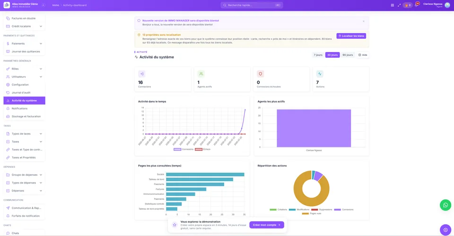The width and height of the screenshot is (454, 236).
Task: Expand the Taxes submenu chevron
Action: coord(41,141)
